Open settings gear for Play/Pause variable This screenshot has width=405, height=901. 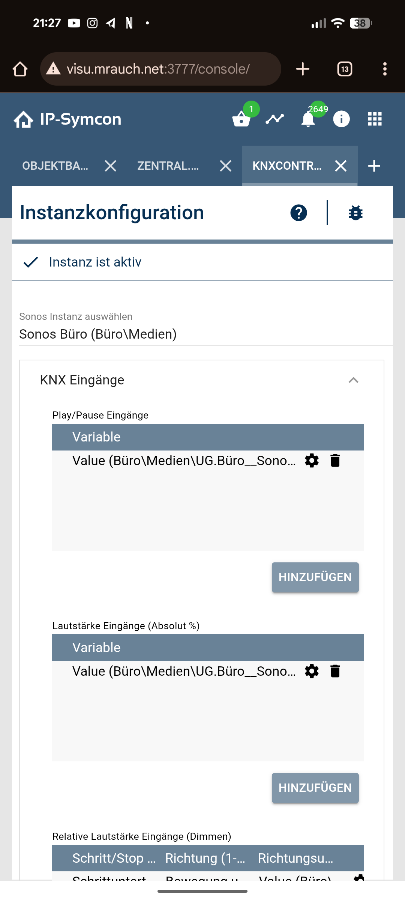click(x=312, y=461)
